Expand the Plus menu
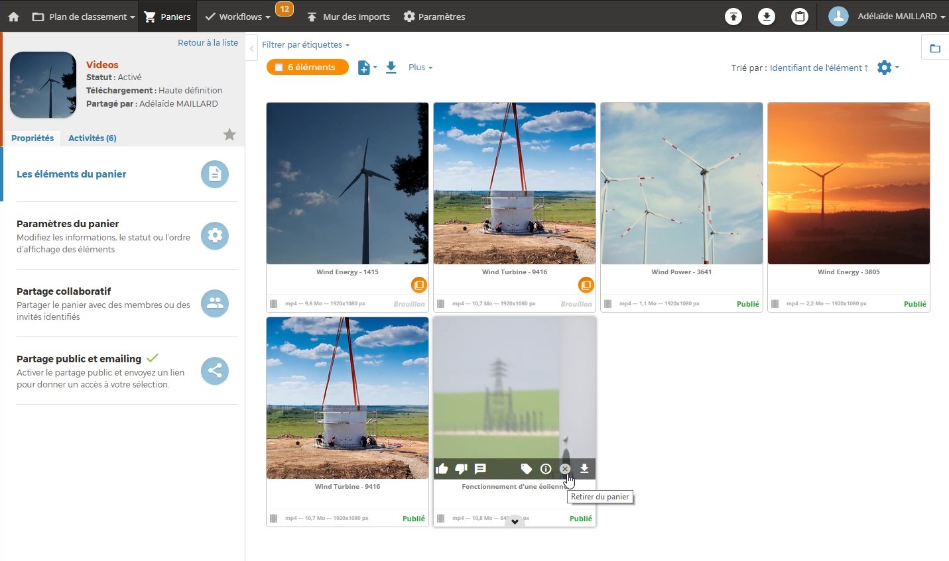The width and height of the screenshot is (949, 561). point(420,68)
